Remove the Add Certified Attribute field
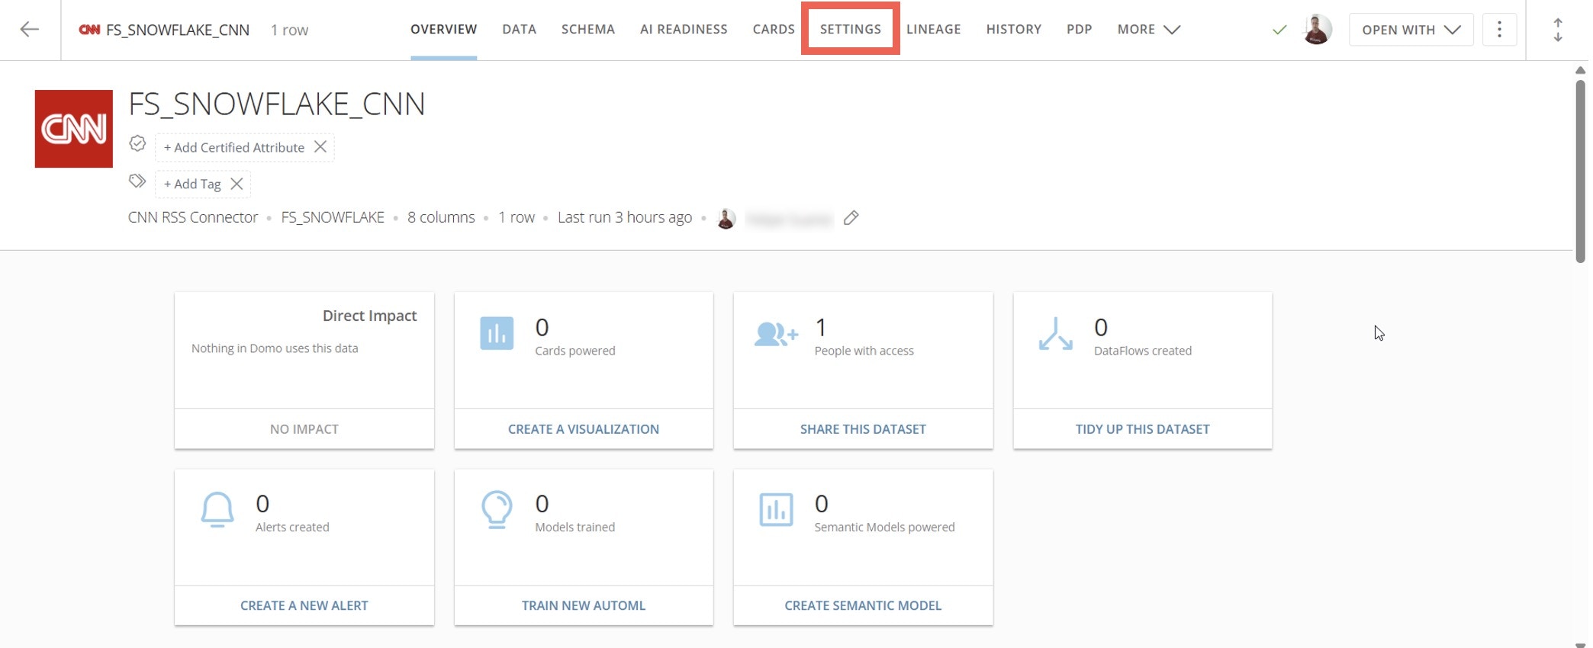This screenshot has height=648, width=1593. pyautogui.click(x=320, y=146)
